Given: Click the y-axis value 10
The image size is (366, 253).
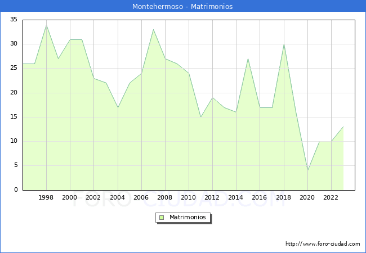Looking at the screenshot, I should 14,141.
